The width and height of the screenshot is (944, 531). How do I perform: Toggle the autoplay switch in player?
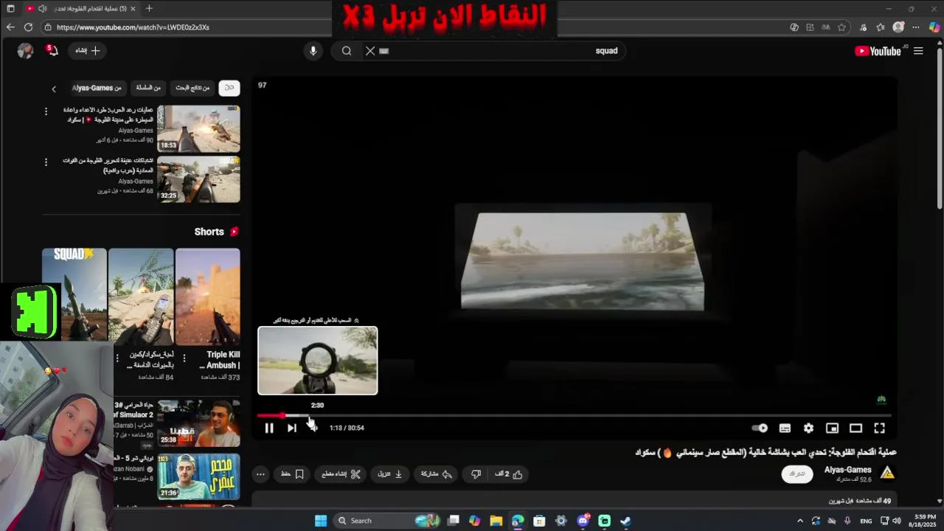tap(760, 428)
